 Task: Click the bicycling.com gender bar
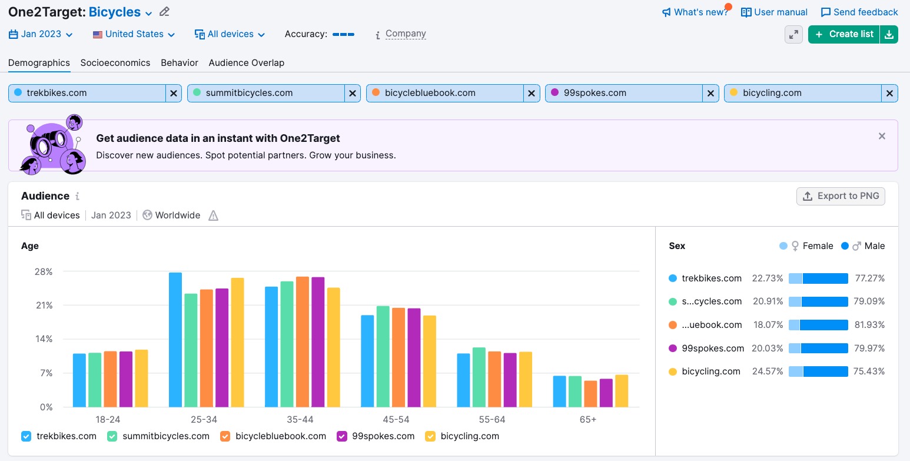click(x=818, y=372)
